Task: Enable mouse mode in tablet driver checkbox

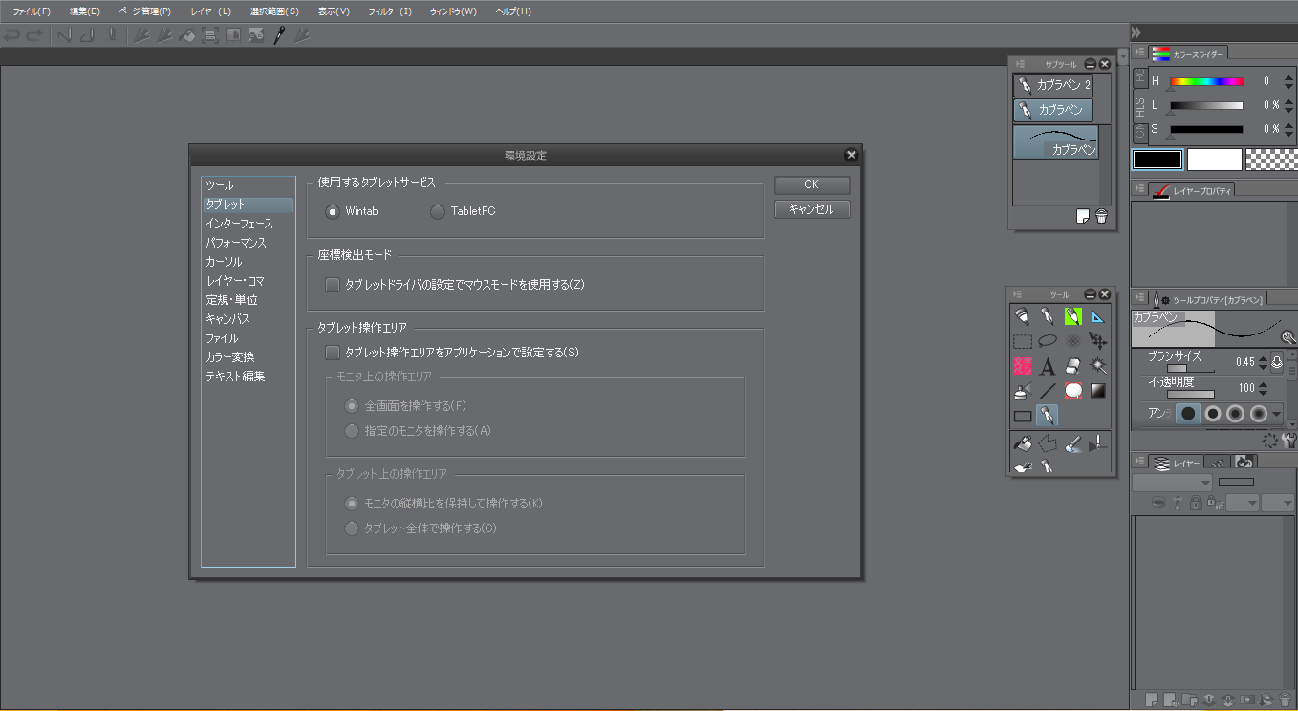Action: click(333, 285)
